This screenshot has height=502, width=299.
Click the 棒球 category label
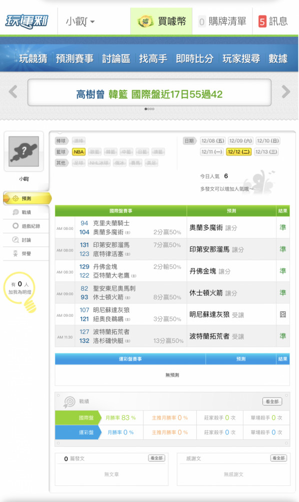62,141
